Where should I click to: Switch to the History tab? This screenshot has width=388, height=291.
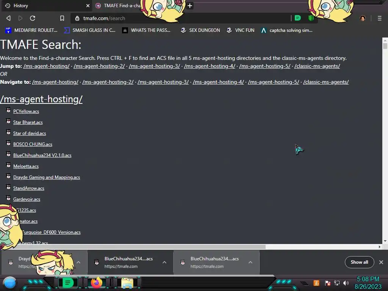[x=47, y=6]
